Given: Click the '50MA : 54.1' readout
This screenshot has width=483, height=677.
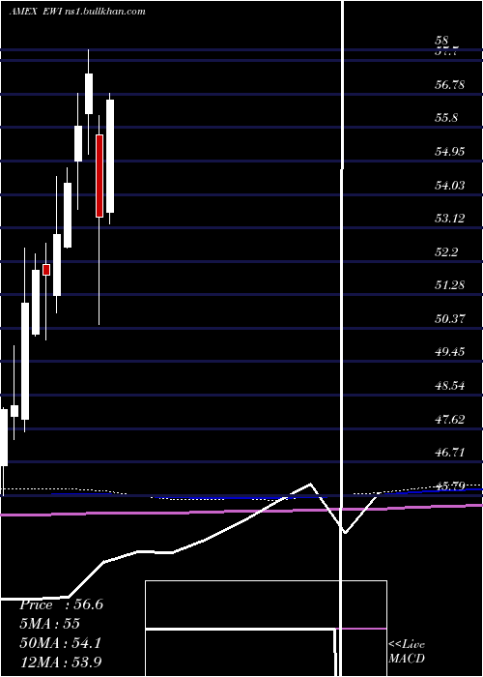Looking at the screenshot, I should coord(60,642).
